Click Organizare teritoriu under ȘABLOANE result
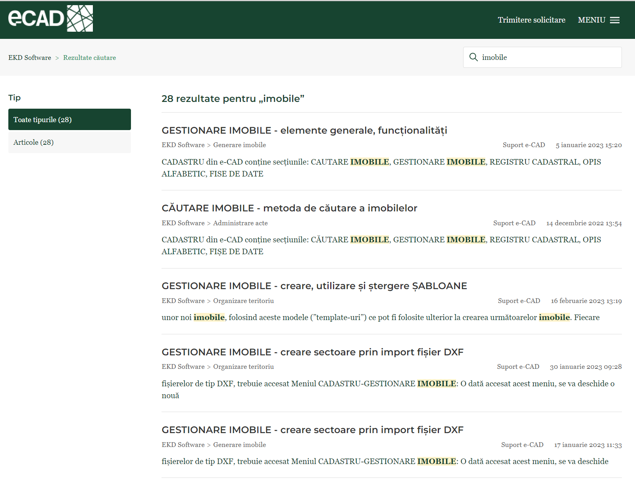 (243, 301)
